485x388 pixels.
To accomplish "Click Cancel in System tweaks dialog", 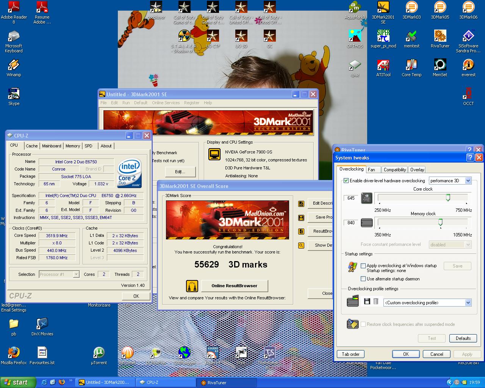I will coord(436,354).
